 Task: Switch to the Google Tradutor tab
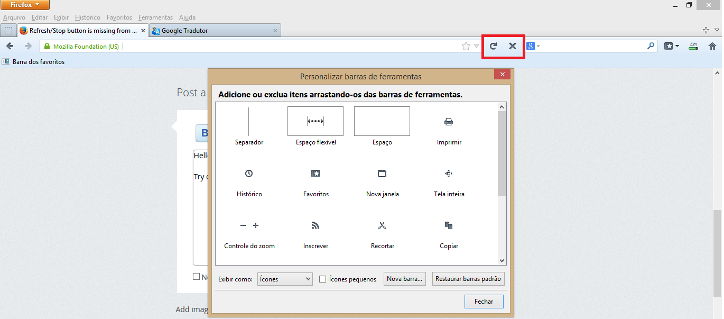point(215,31)
